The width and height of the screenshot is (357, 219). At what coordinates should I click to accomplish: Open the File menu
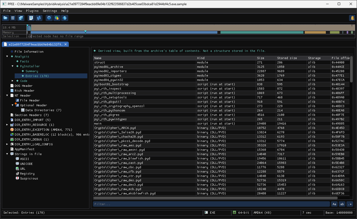tap(7, 11)
